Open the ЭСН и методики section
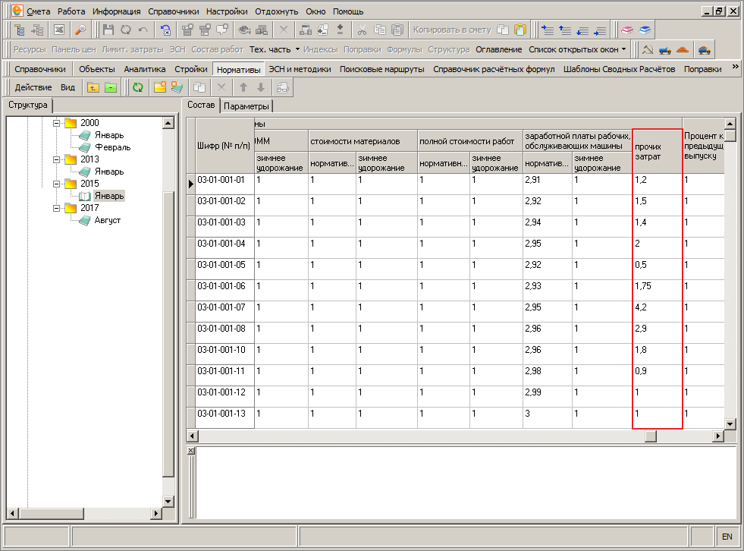 [300, 69]
